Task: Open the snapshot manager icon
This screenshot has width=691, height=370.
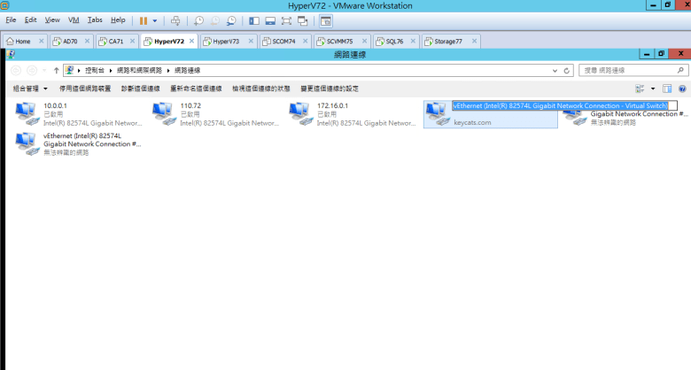Action: tap(231, 20)
